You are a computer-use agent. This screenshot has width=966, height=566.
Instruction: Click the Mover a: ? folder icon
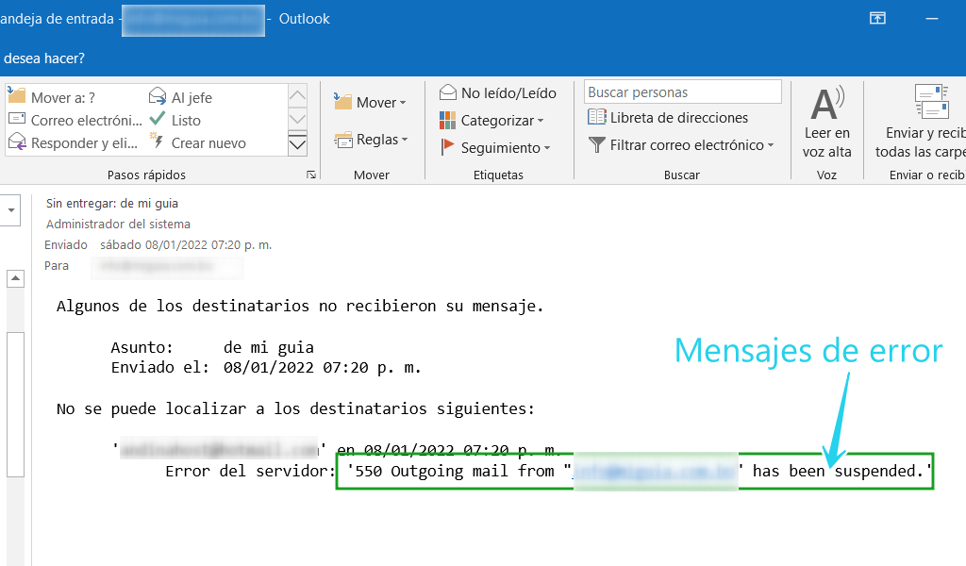point(17,96)
